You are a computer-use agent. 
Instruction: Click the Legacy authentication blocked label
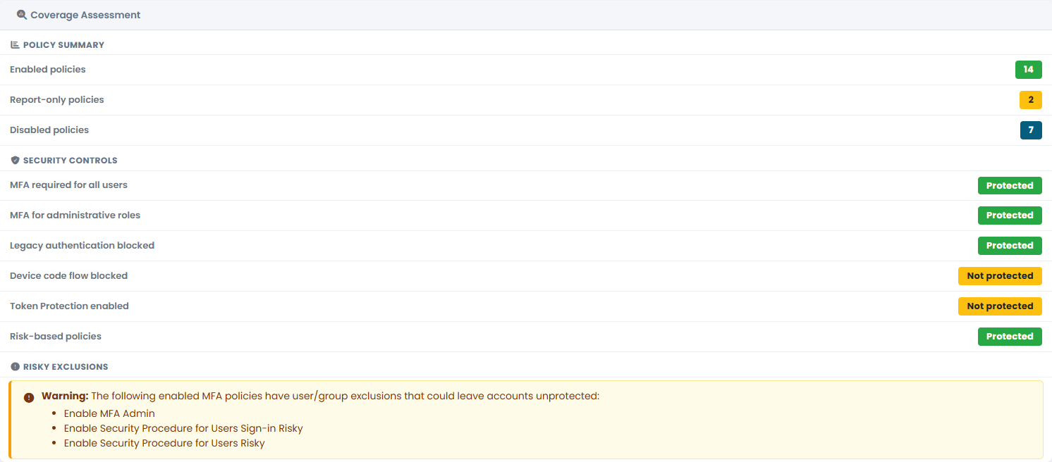(x=82, y=246)
